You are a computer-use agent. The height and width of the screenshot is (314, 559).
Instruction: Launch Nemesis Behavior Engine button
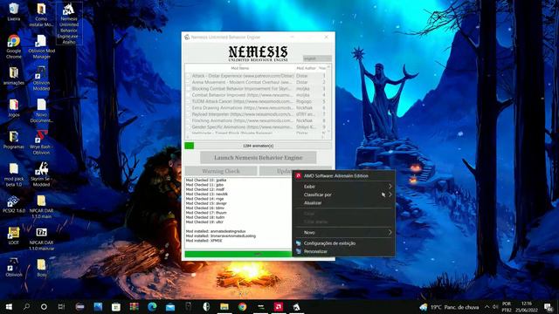tap(259, 157)
